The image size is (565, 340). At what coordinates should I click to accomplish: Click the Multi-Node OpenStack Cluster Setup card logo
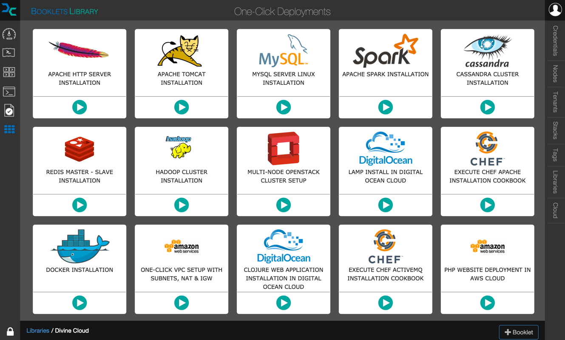click(x=284, y=149)
